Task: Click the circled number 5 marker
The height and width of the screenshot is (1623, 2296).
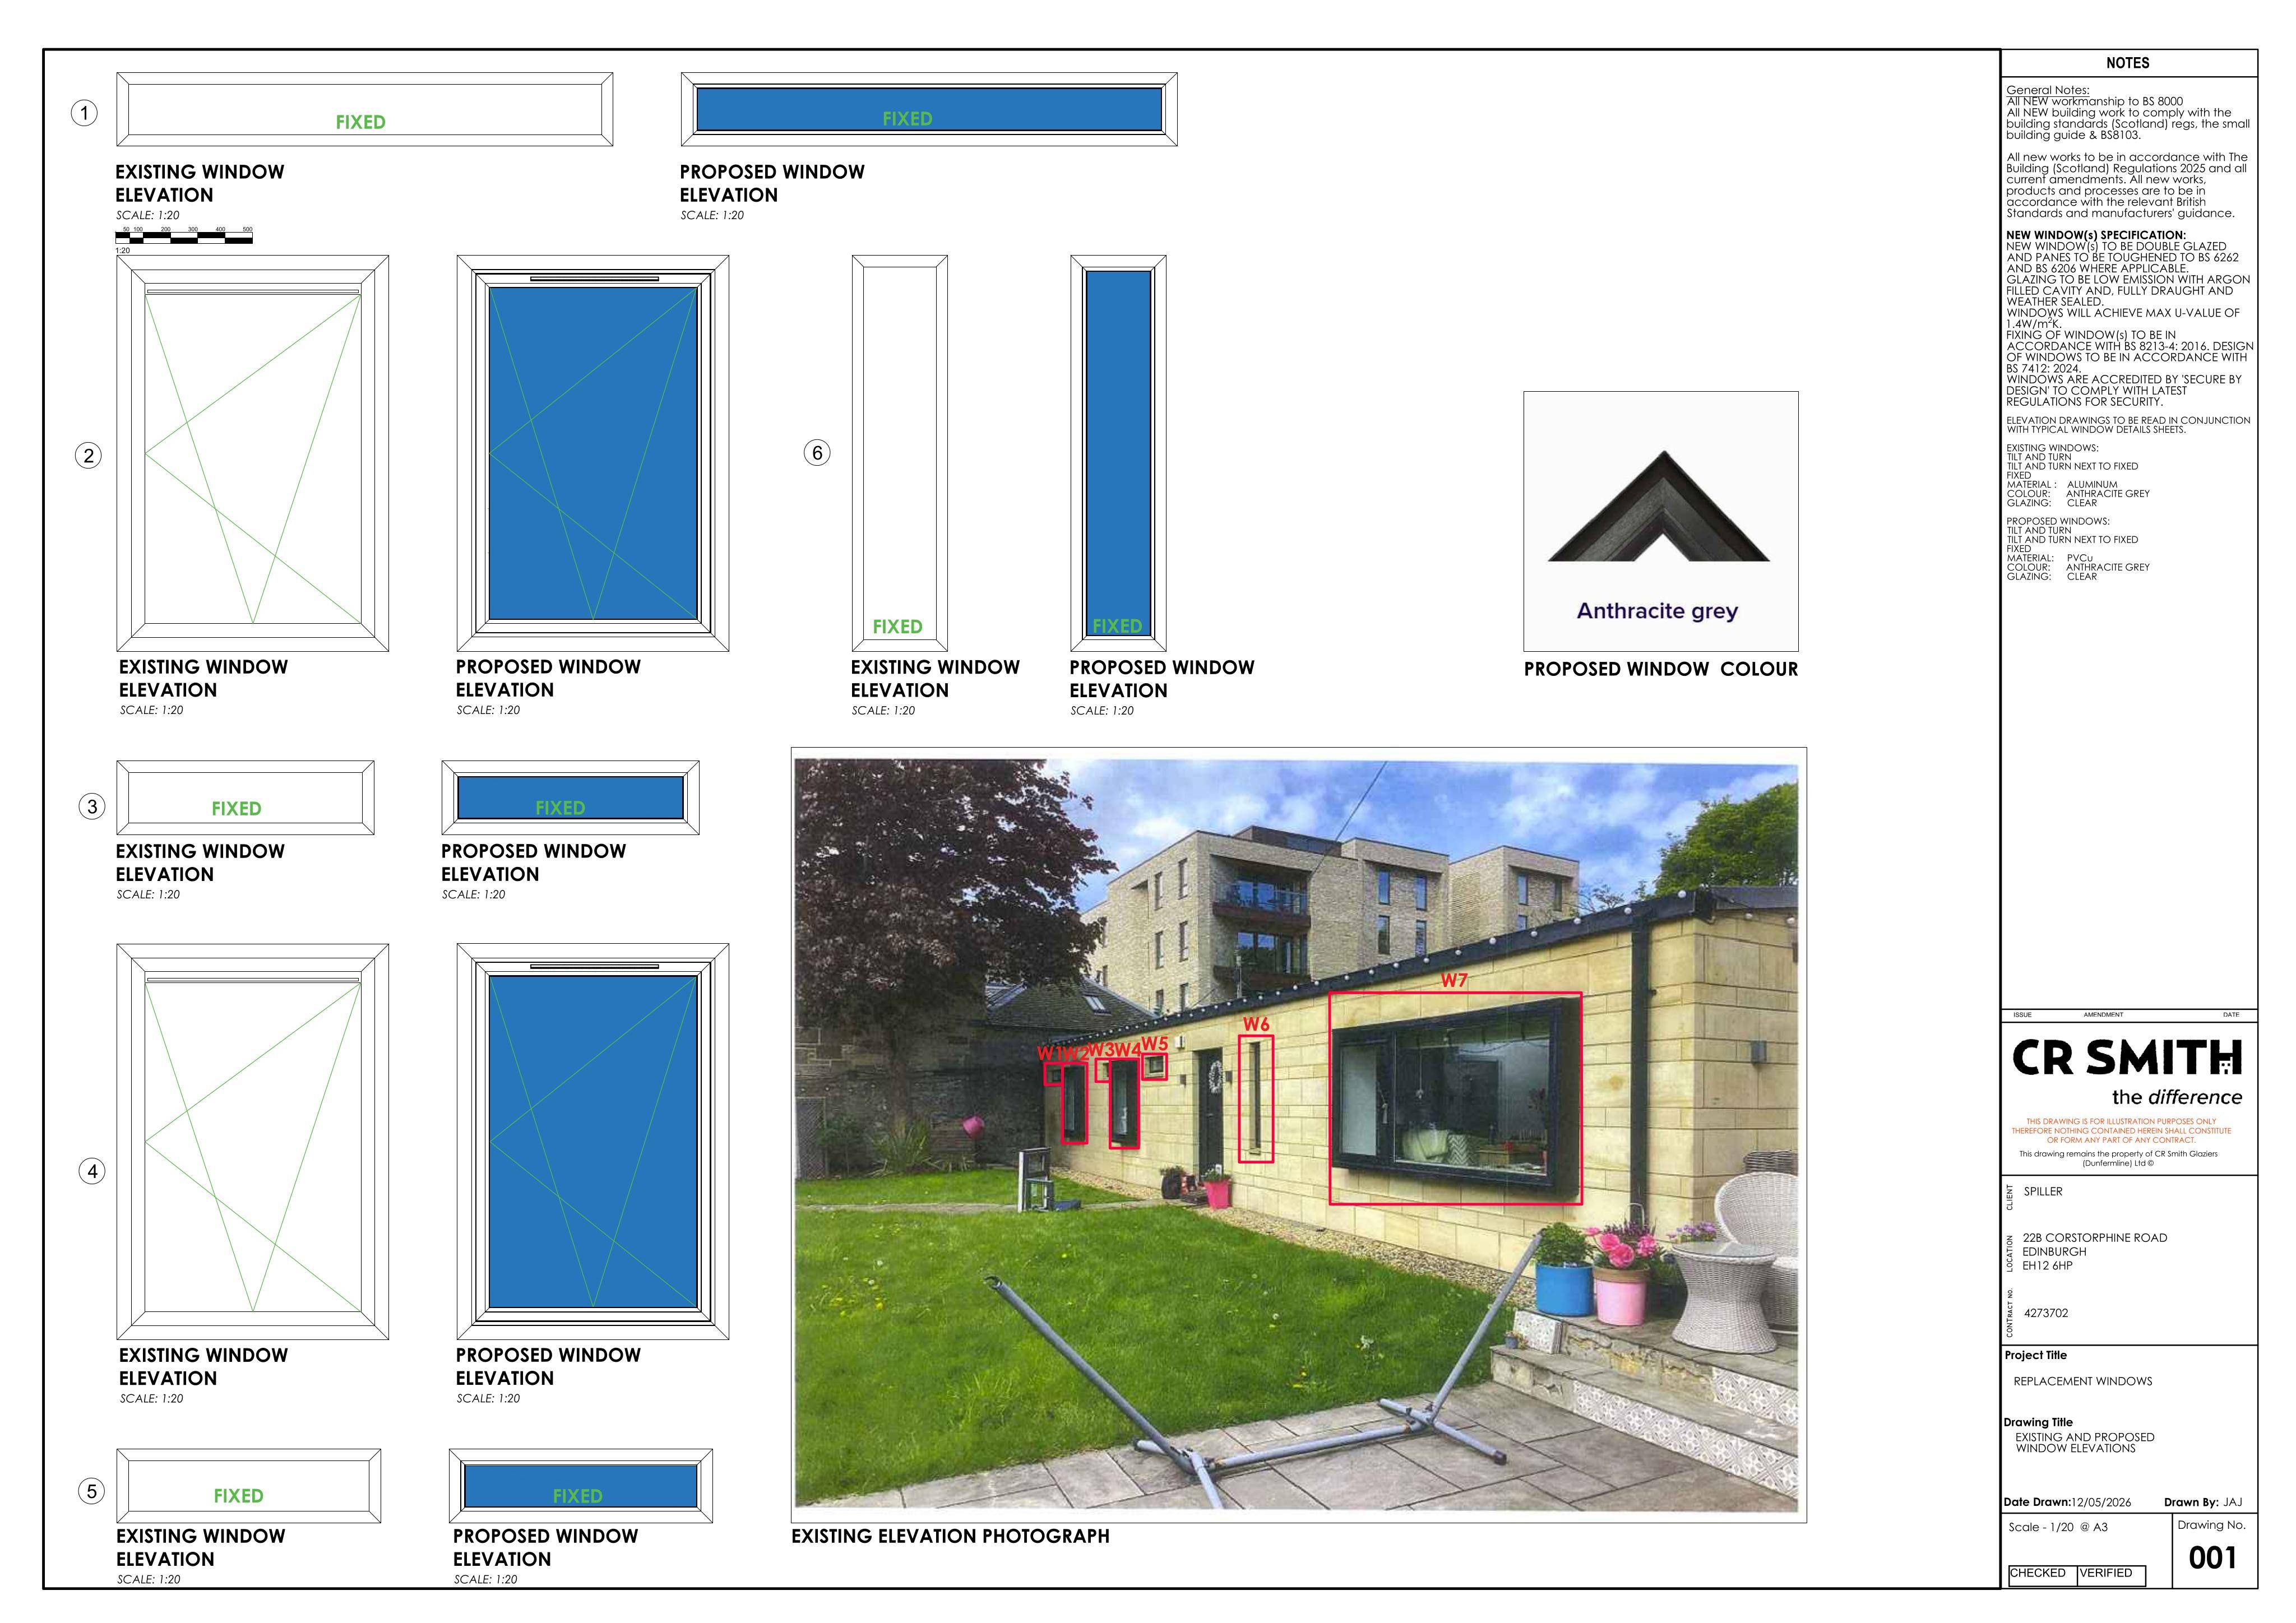Action: [92, 1492]
